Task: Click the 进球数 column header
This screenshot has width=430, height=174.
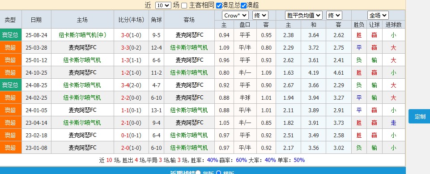Action: point(393,25)
